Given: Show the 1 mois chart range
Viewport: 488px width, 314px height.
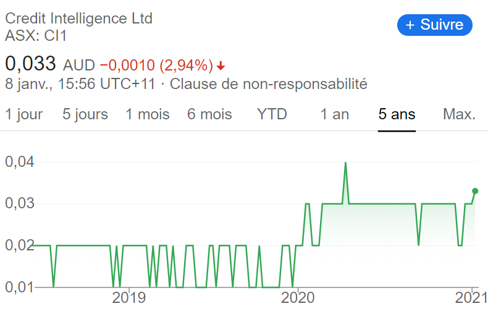Looking at the screenshot, I should [148, 114].
